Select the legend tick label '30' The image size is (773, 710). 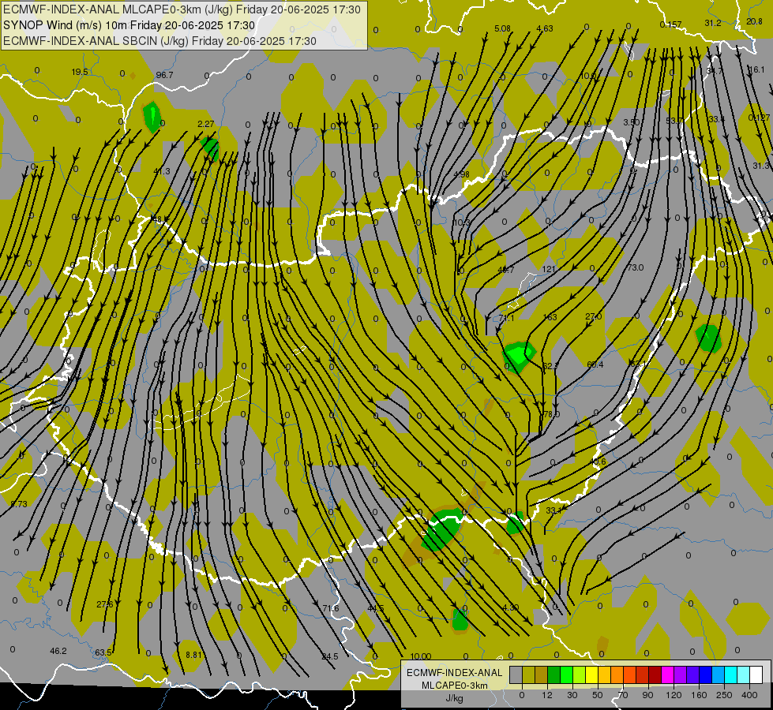point(572,695)
